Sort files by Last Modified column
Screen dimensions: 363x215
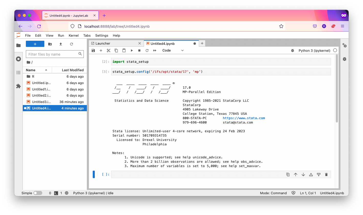point(69,70)
